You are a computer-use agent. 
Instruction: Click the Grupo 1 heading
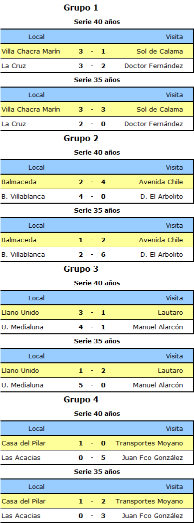(x=81, y=8)
